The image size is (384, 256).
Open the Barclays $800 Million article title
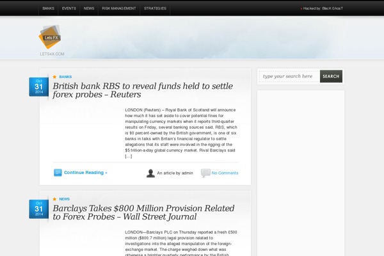pyautogui.click(x=143, y=212)
